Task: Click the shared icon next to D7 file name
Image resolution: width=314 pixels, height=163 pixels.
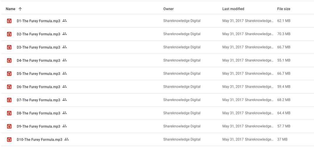Action: 65,100
